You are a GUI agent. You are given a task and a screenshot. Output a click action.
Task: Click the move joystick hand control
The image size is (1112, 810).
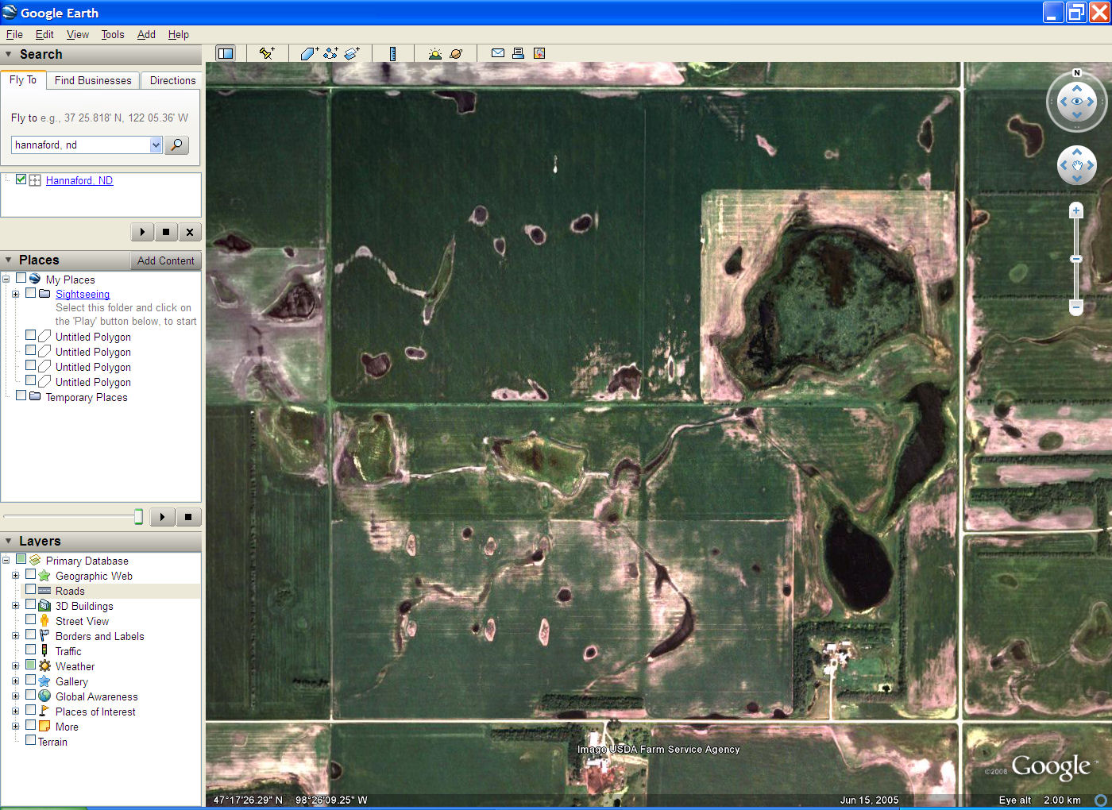pyautogui.click(x=1077, y=165)
